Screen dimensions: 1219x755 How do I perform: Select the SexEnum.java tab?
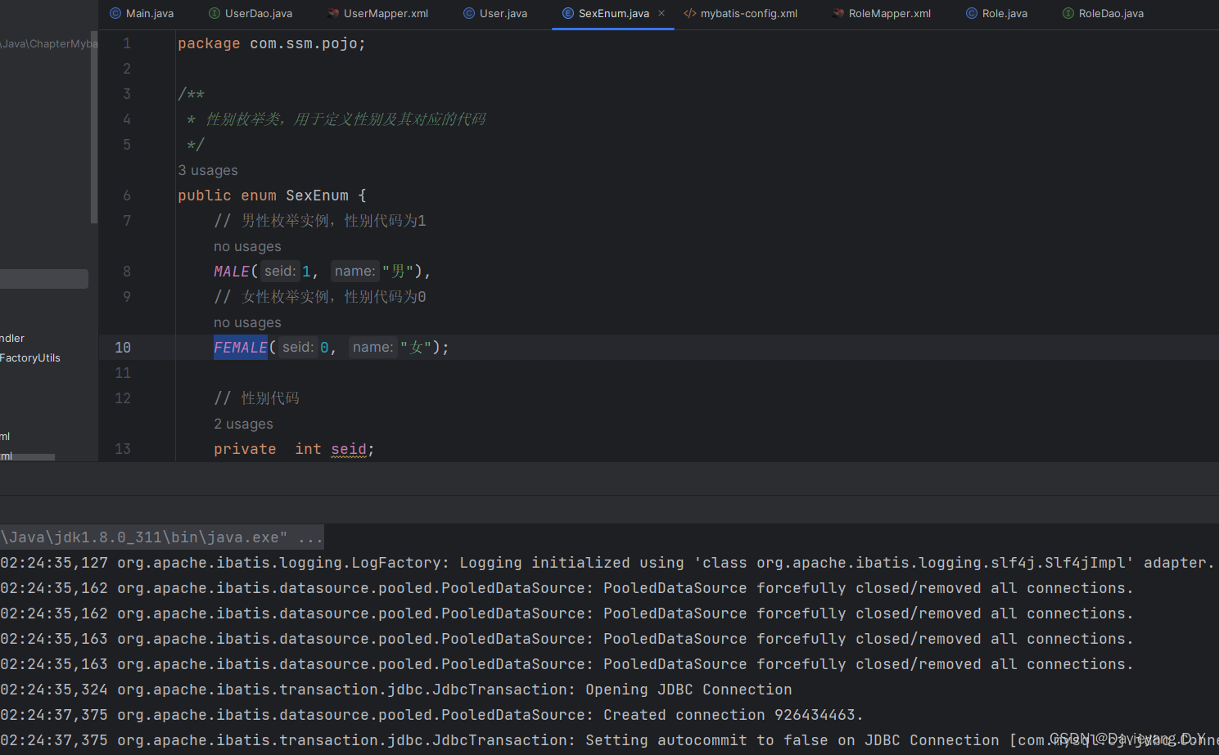tap(613, 14)
